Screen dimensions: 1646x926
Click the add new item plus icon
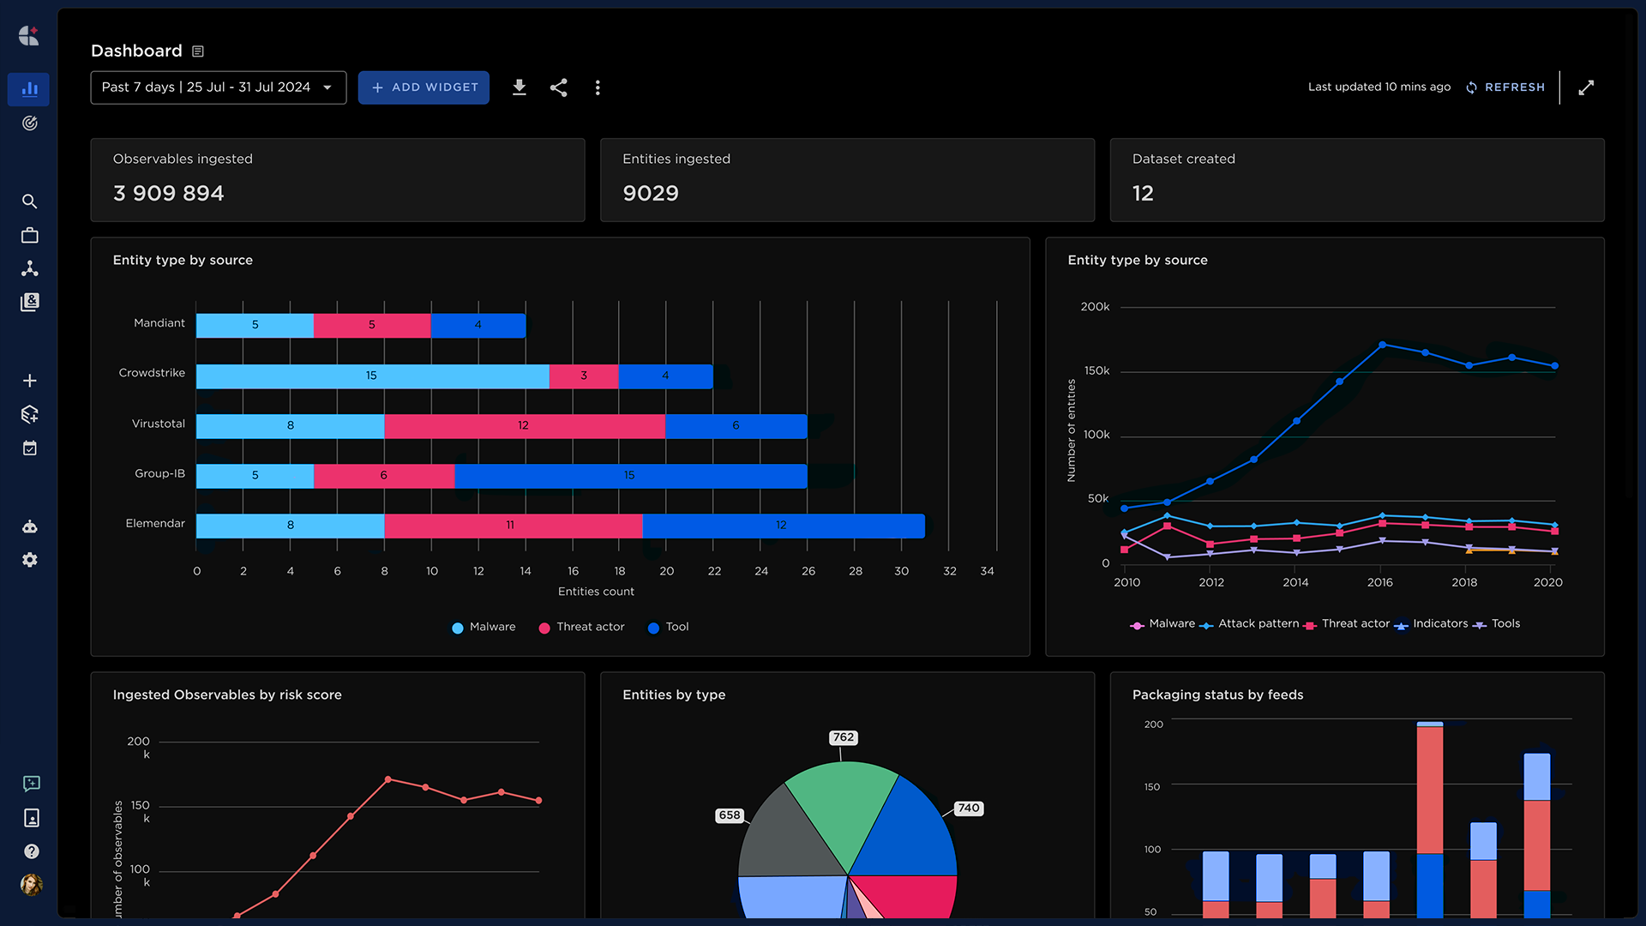[31, 380]
